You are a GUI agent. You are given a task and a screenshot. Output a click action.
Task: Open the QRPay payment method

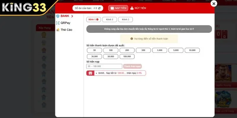tap(65, 23)
